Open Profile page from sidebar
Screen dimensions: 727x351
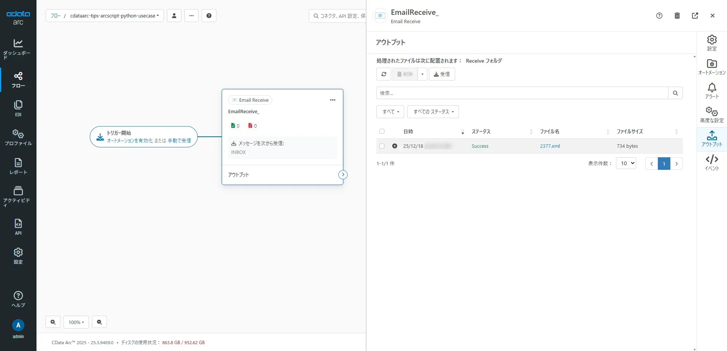[18, 138]
